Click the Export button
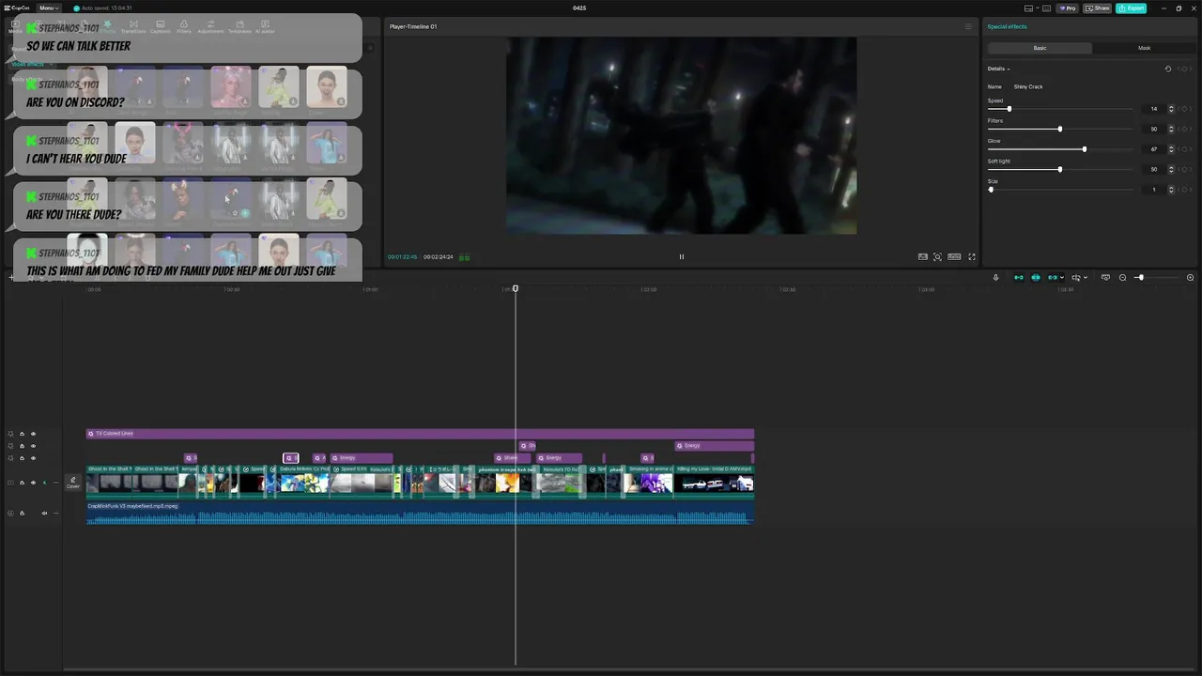 point(1131,8)
